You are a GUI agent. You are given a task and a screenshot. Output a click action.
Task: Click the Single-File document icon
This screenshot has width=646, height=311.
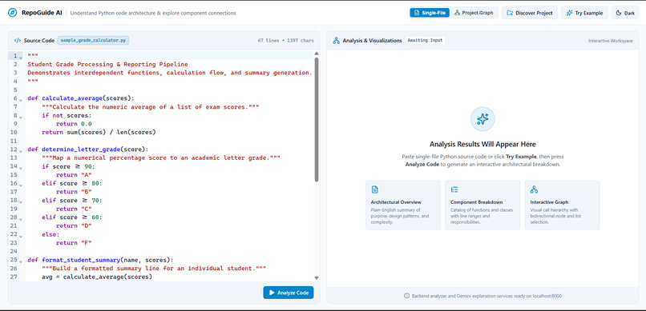click(x=416, y=13)
